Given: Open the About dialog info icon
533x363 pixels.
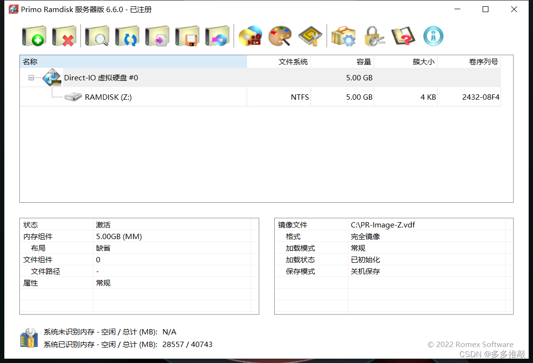Looking at the screenshot, I should click(x=433, y=35).
